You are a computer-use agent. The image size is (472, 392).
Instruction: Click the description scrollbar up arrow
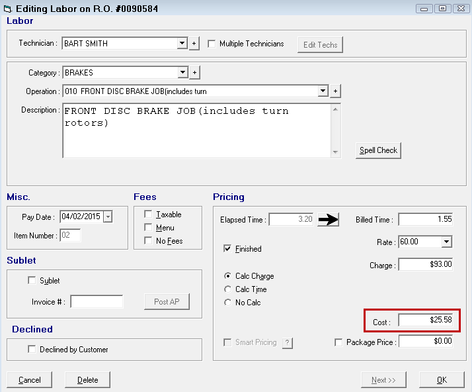(x=335, y=109)
